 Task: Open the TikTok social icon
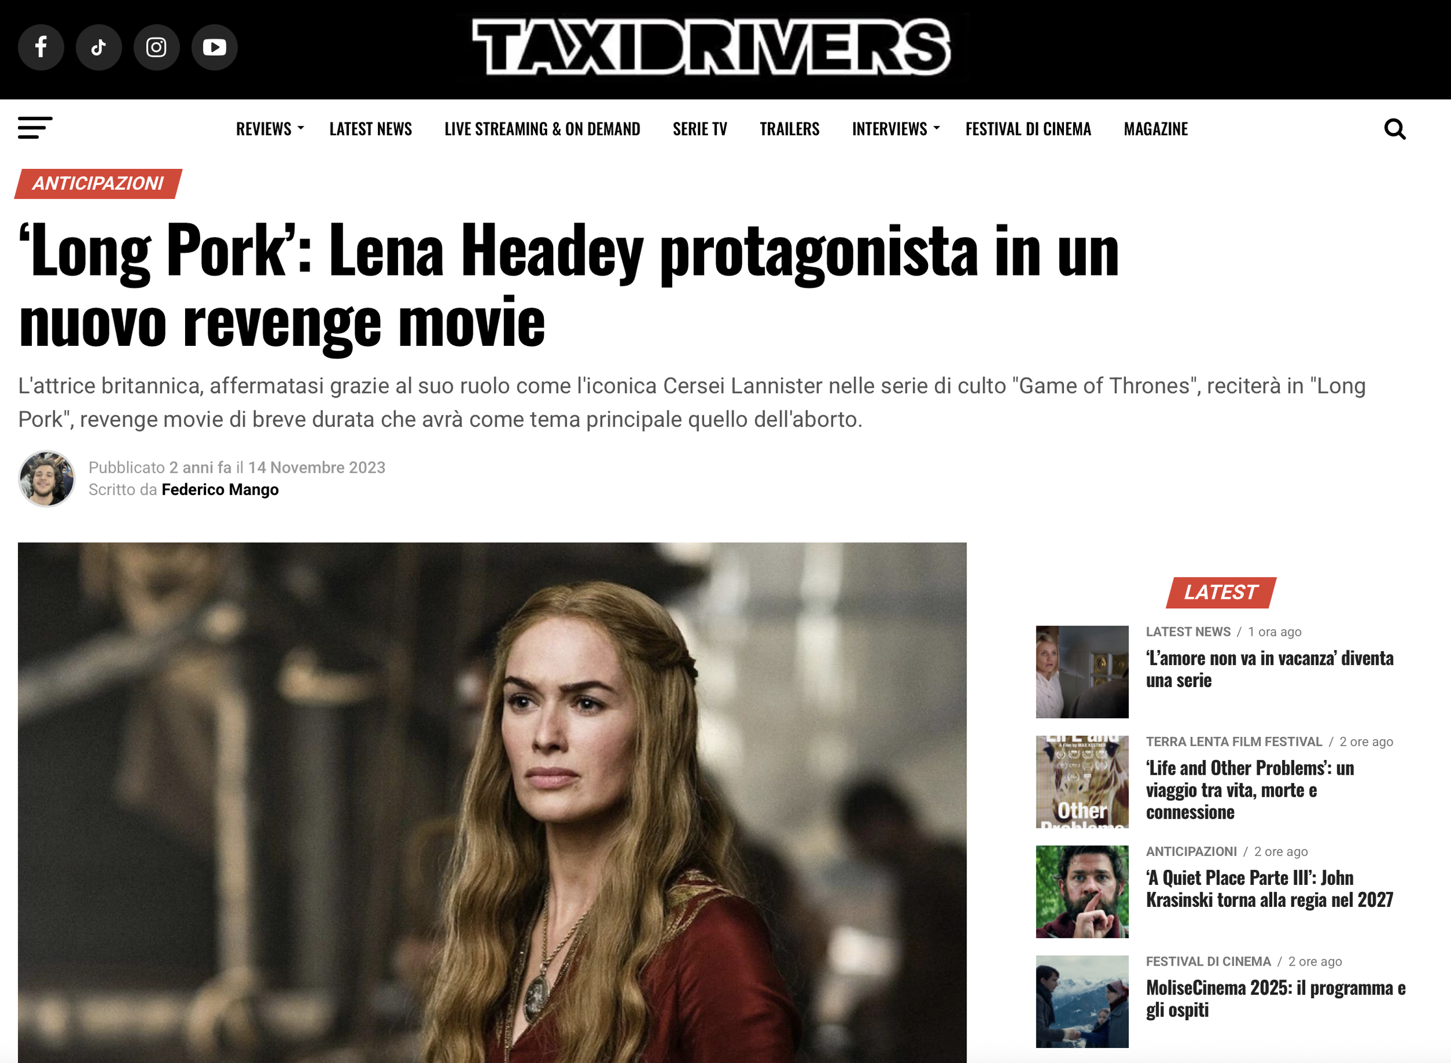[x=99, y=47]
